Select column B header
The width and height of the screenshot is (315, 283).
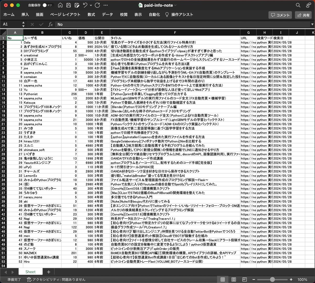pyautogui.click(x=42, y=33)
